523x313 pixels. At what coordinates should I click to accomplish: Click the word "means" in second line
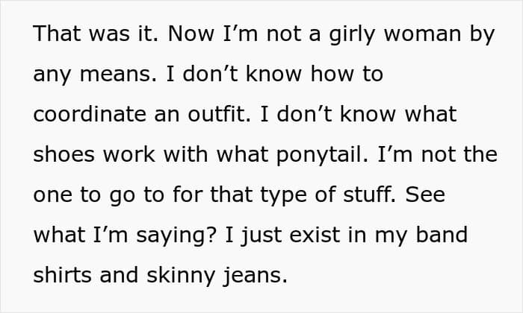(x=118, y=75)
